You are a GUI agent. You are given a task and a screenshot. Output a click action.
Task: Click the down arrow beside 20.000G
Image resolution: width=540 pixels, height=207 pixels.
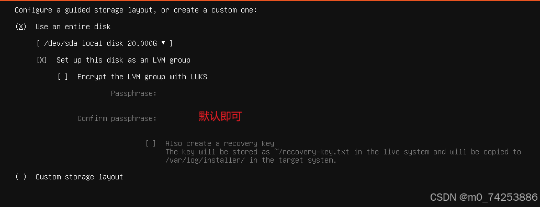(163, 43)
